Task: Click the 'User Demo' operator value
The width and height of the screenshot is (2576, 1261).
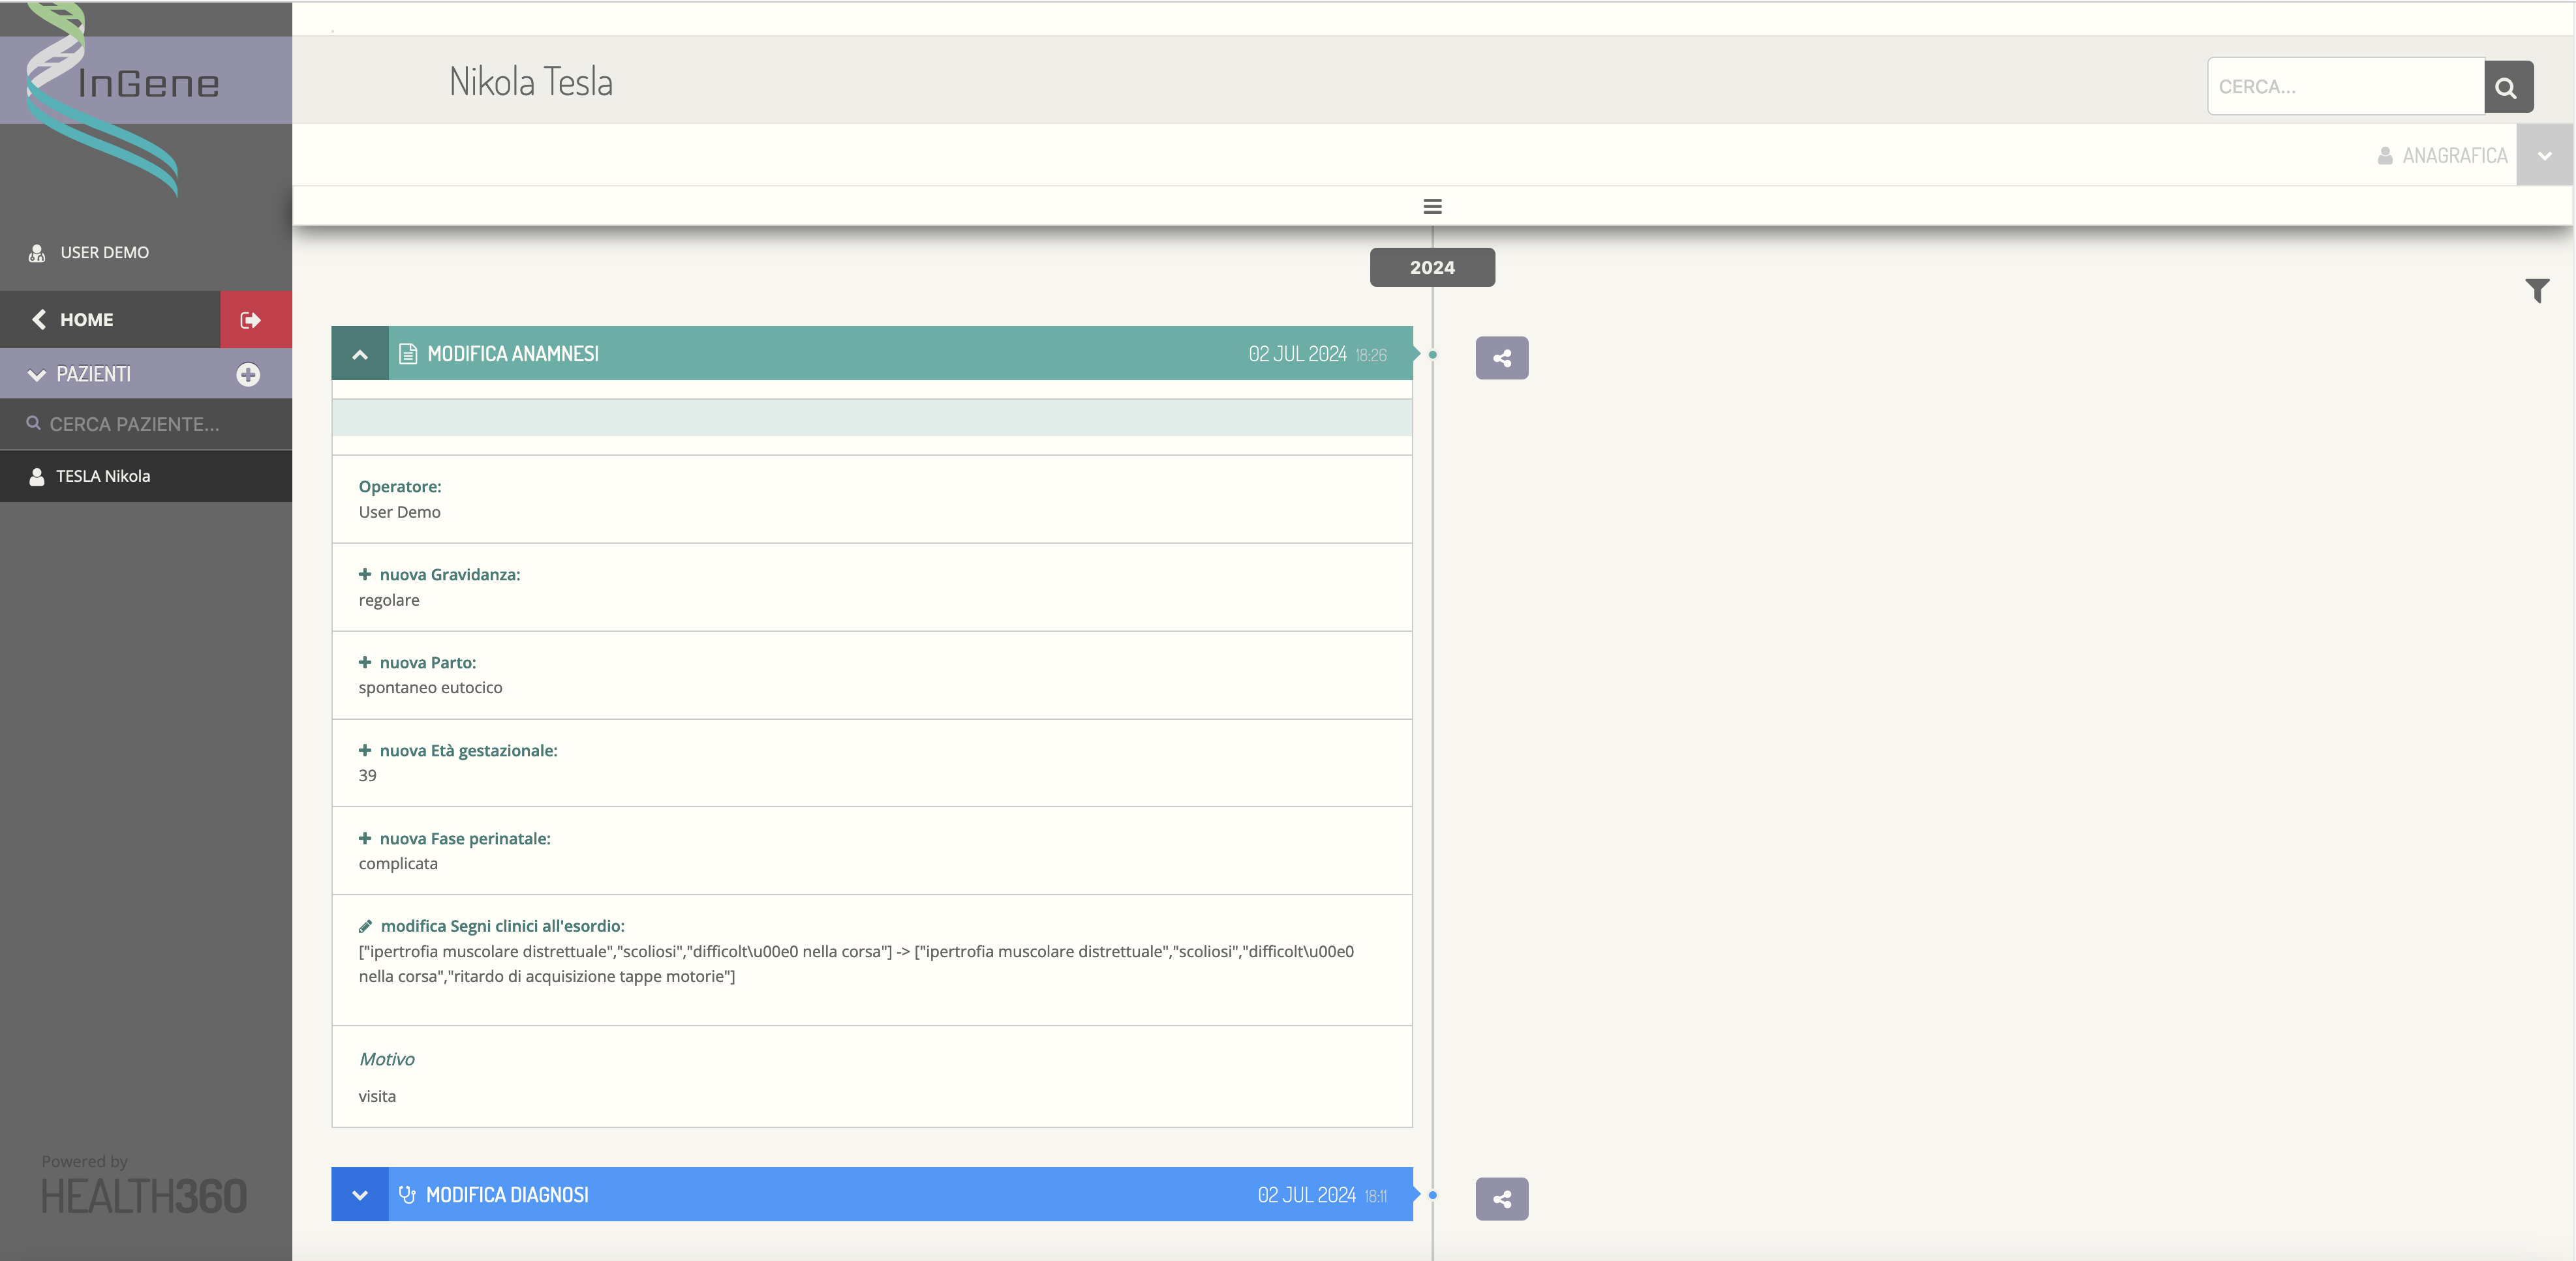Action: pyautogui.click(x=400, y=512)
